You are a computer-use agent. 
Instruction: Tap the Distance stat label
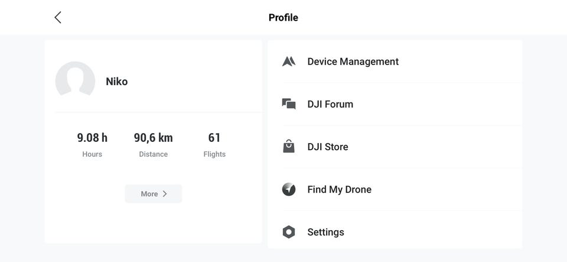153,154
